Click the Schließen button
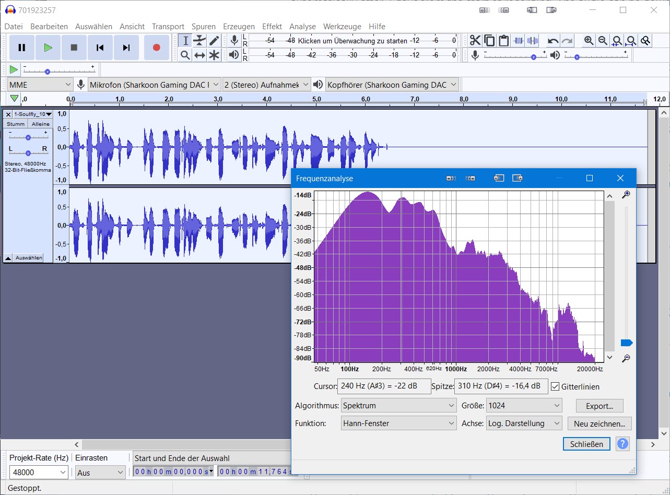Viewport: 670px width, 495px height. coord(586,444)
